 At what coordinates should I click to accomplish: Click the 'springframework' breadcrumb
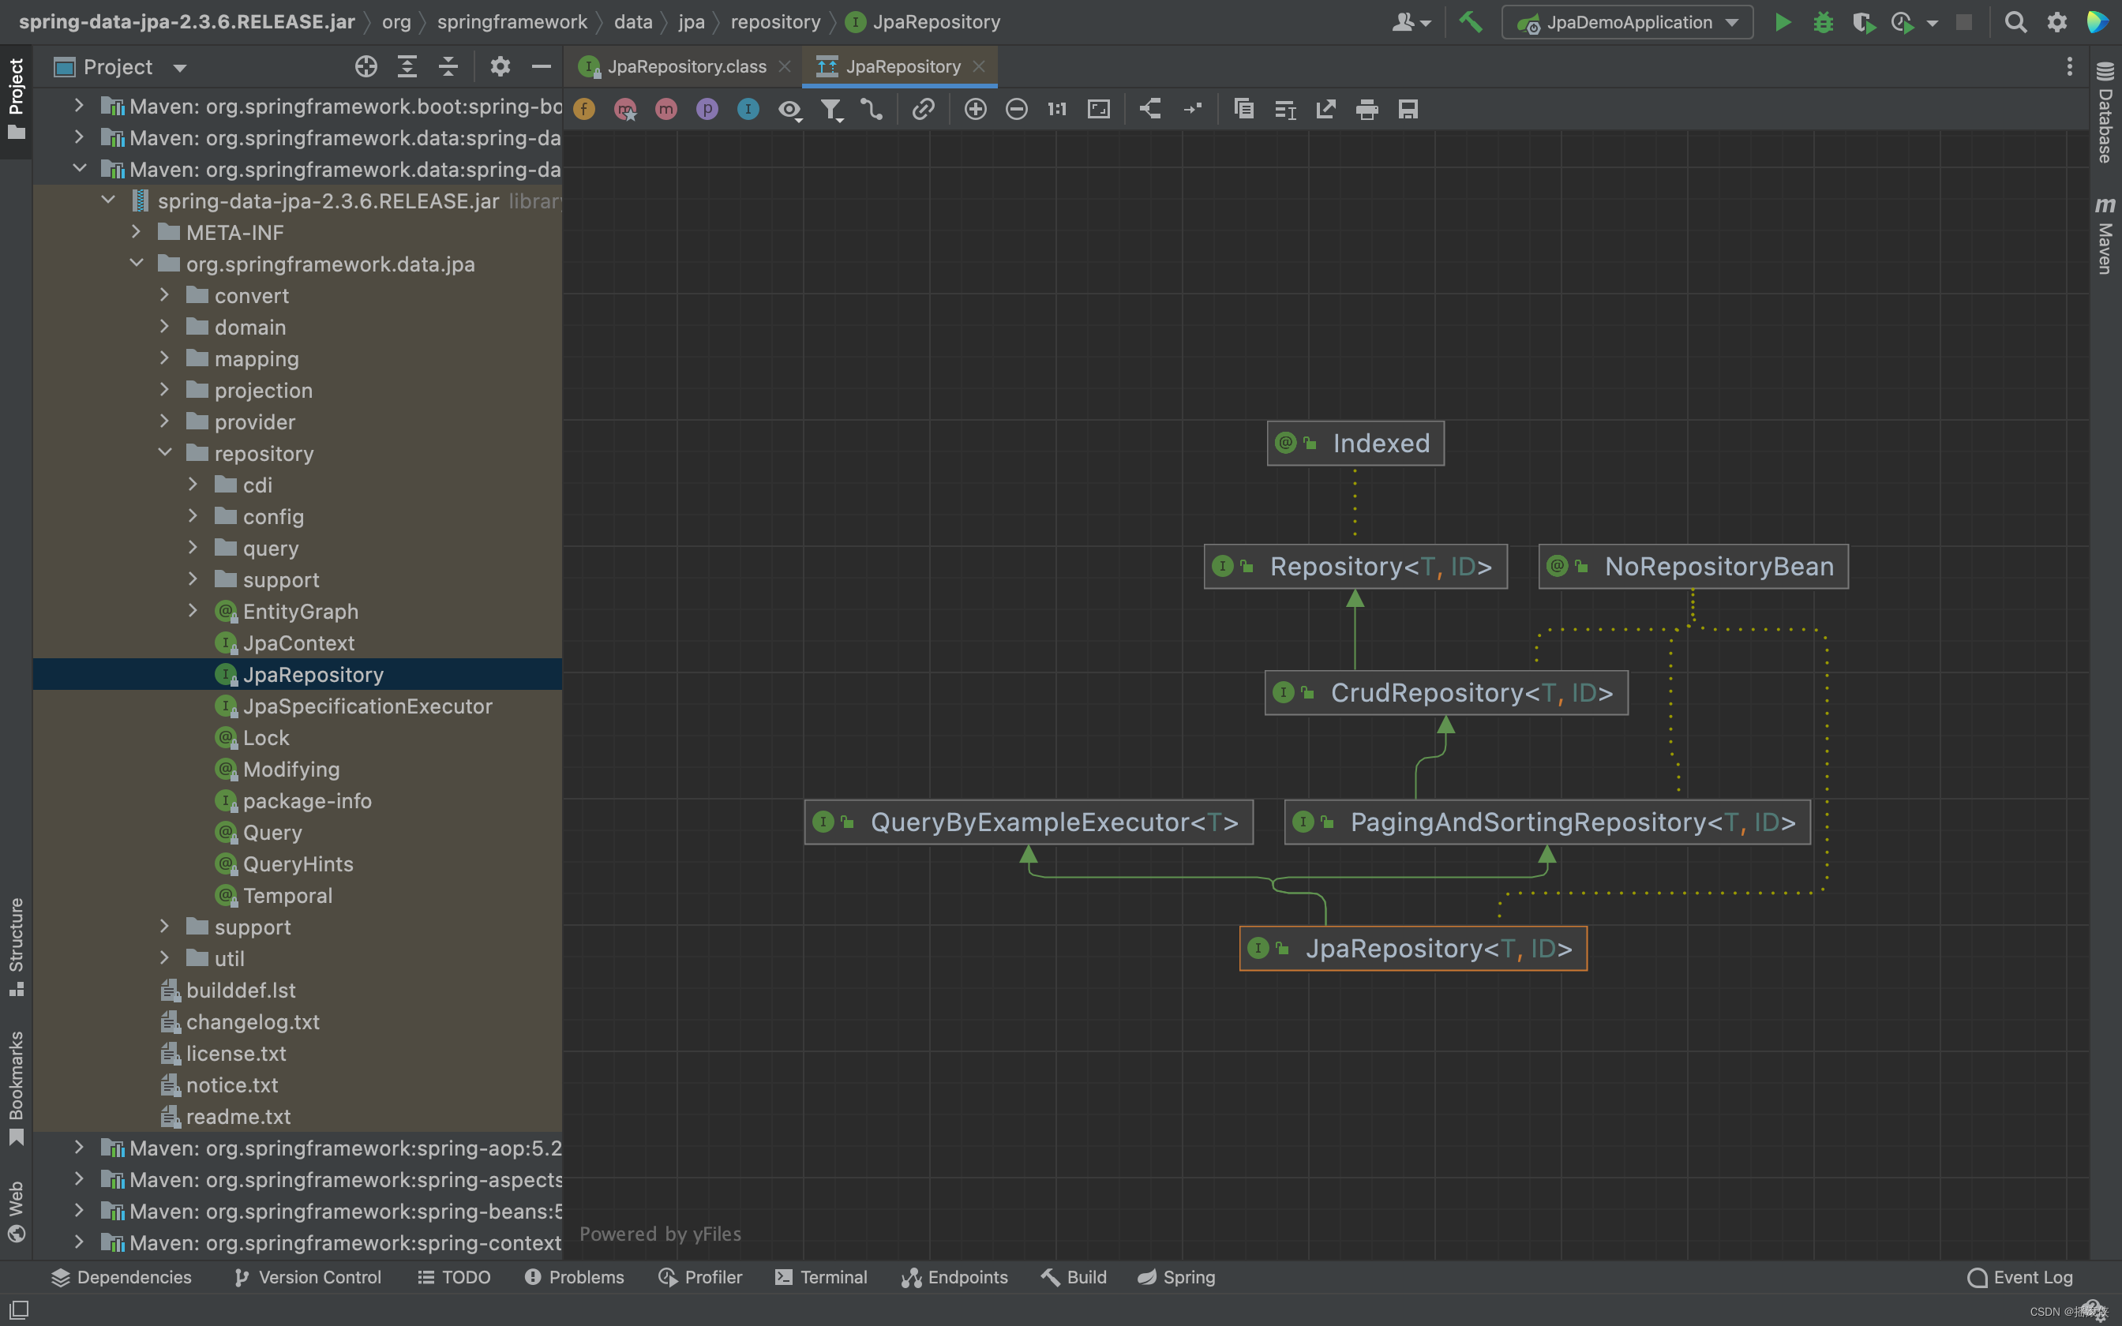coord(512,22)
